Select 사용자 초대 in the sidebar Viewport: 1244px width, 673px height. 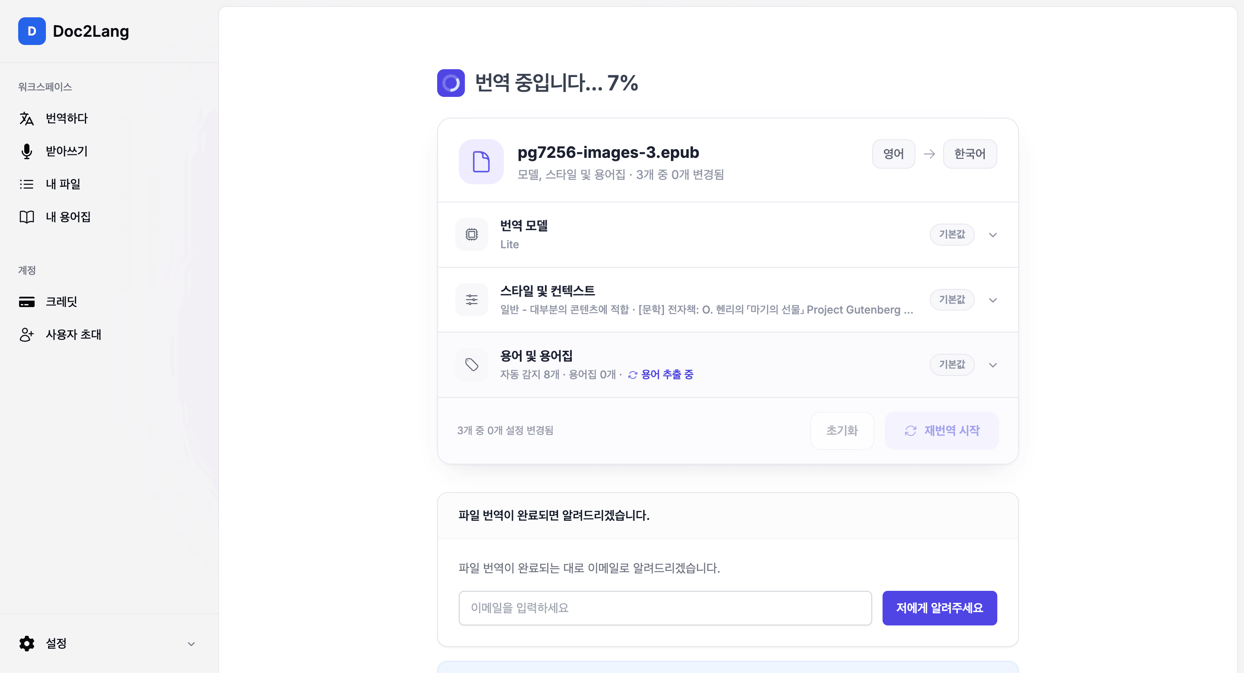[74, 334]
